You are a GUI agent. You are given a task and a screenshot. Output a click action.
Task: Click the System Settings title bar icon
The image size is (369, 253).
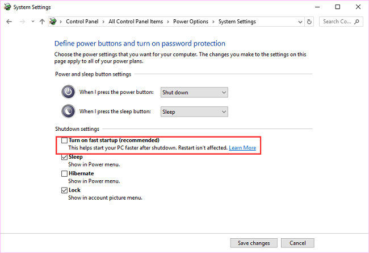click(6, 7)
